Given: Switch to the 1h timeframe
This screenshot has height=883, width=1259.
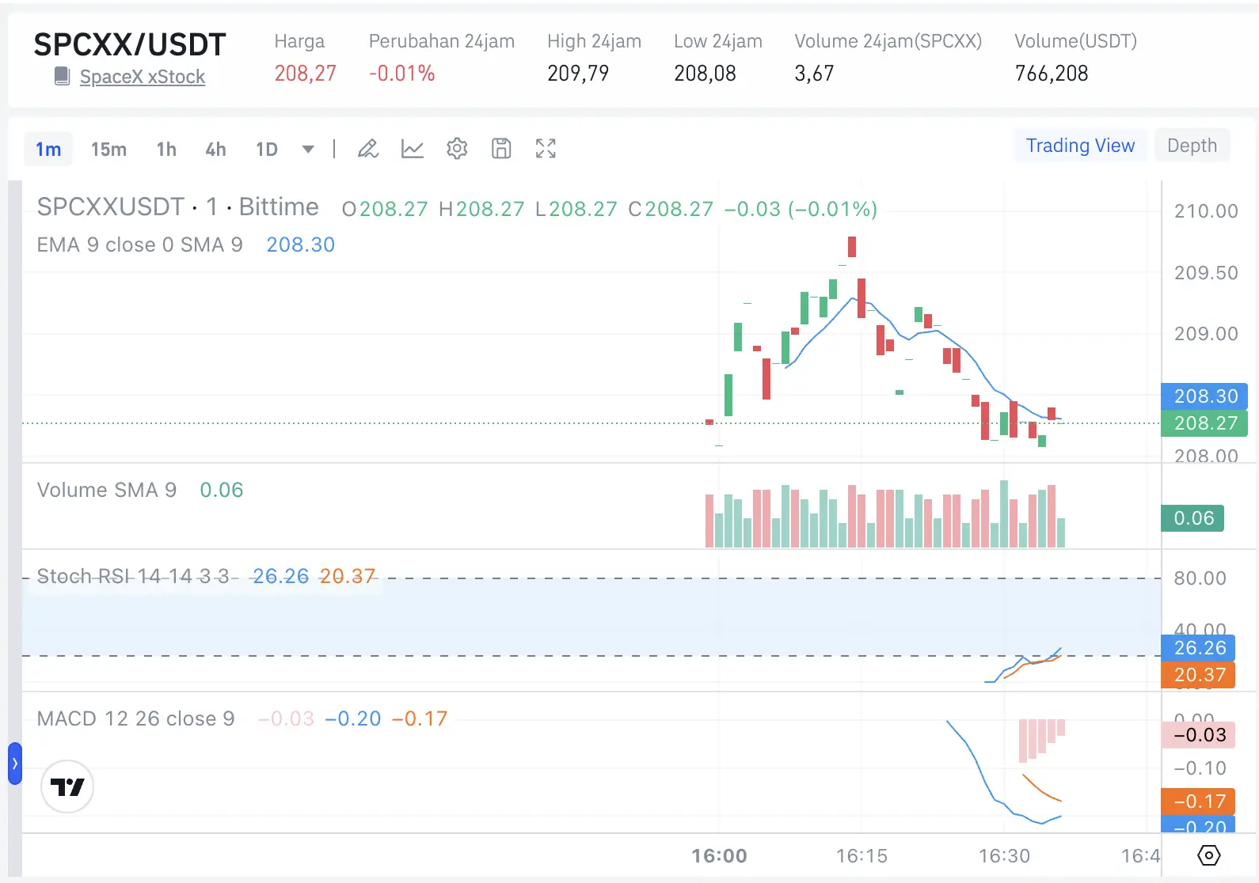Looking at the screenshot, I should pyautogui.click(x=166, y=149).
